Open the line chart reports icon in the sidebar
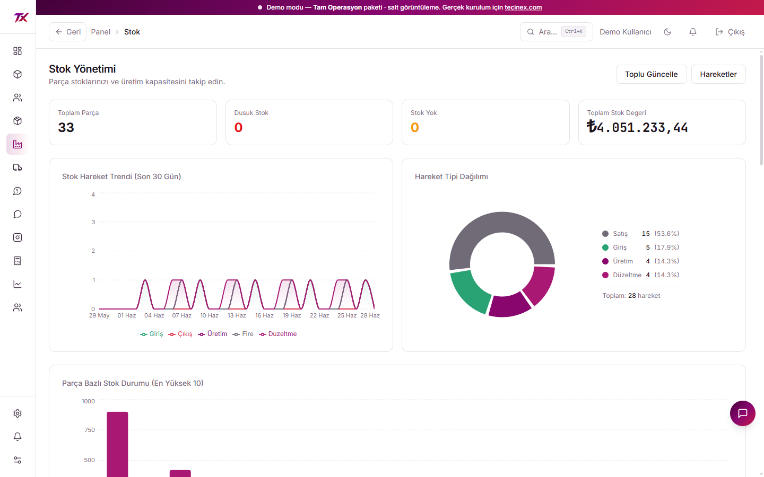The image size is (764, 477). tap(18, 284)
